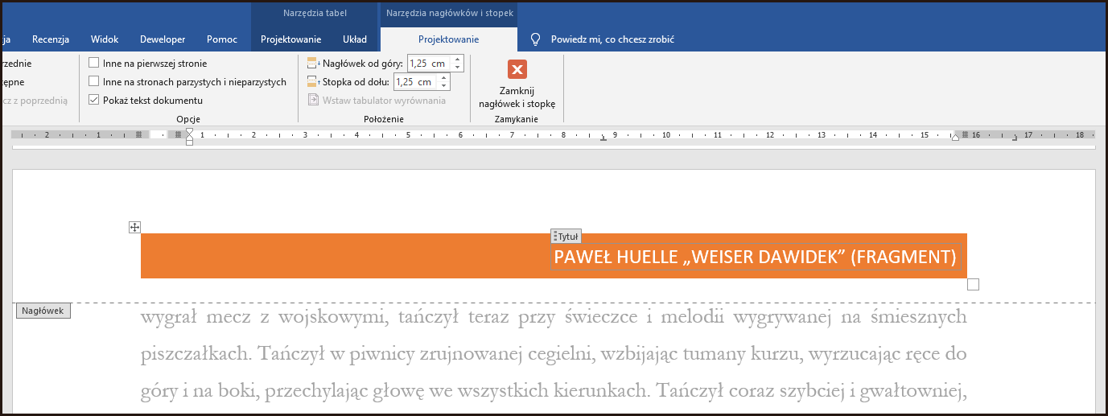Click the hanging indent marker on ruler
The image size is (1108, 416).
tap(189, 138)
